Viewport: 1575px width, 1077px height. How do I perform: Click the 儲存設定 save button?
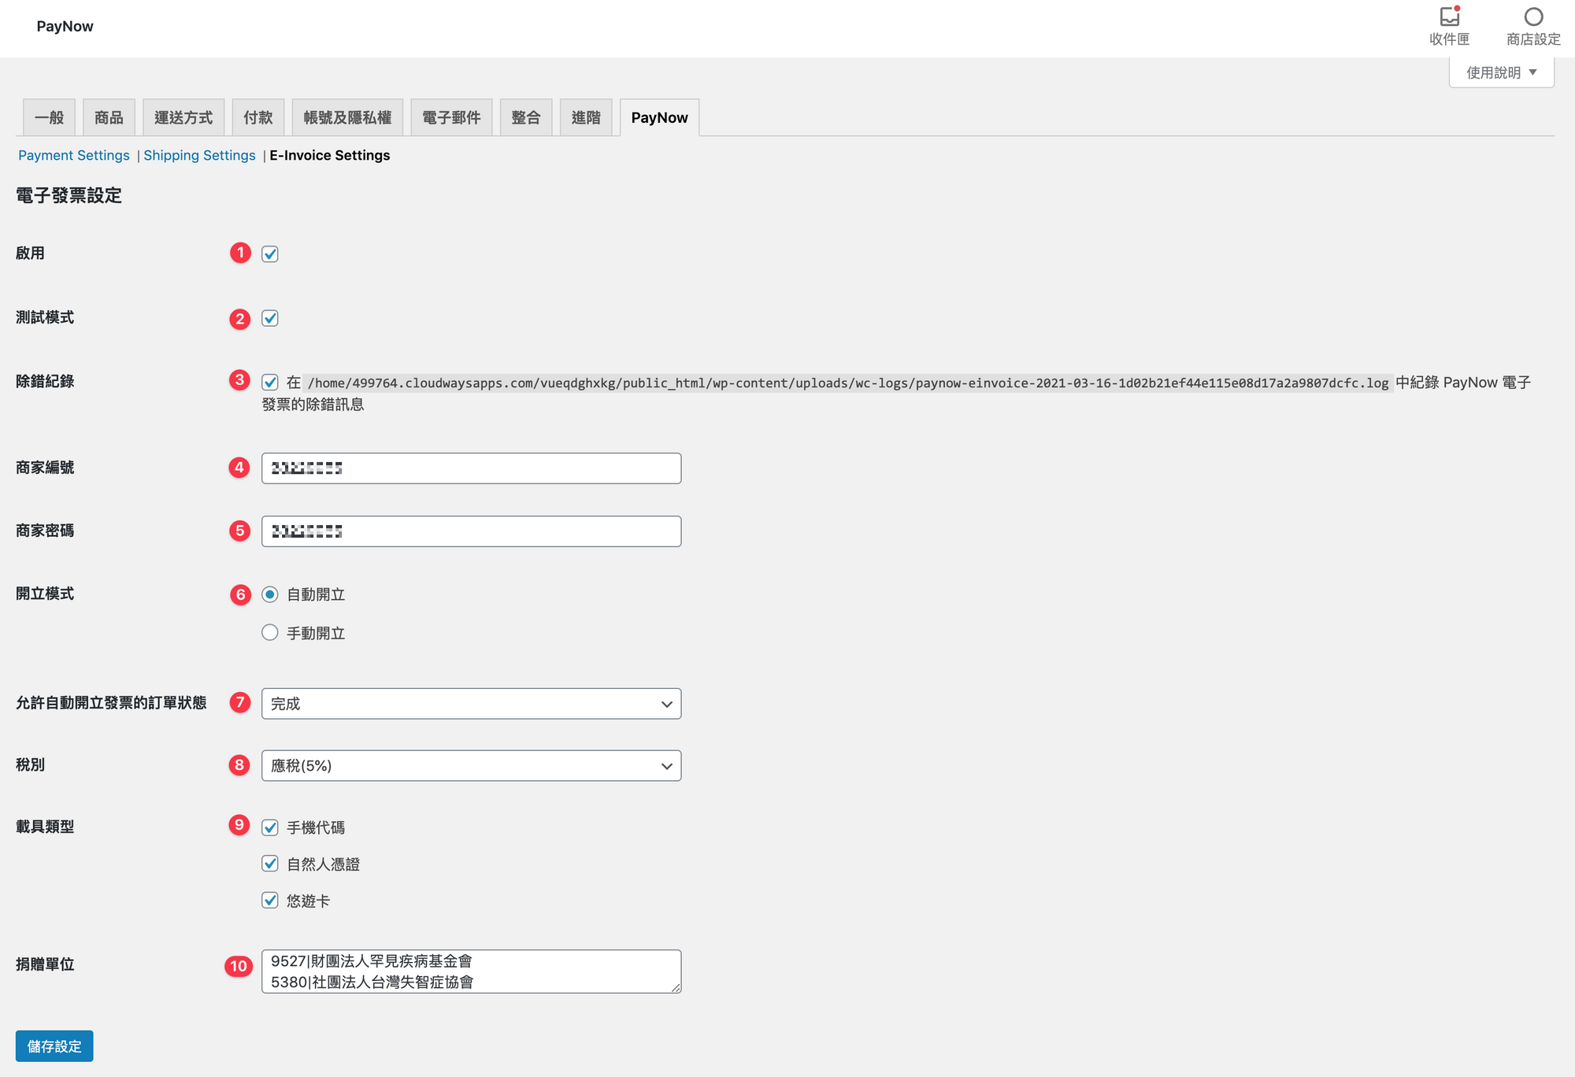tap(54, 1046)
